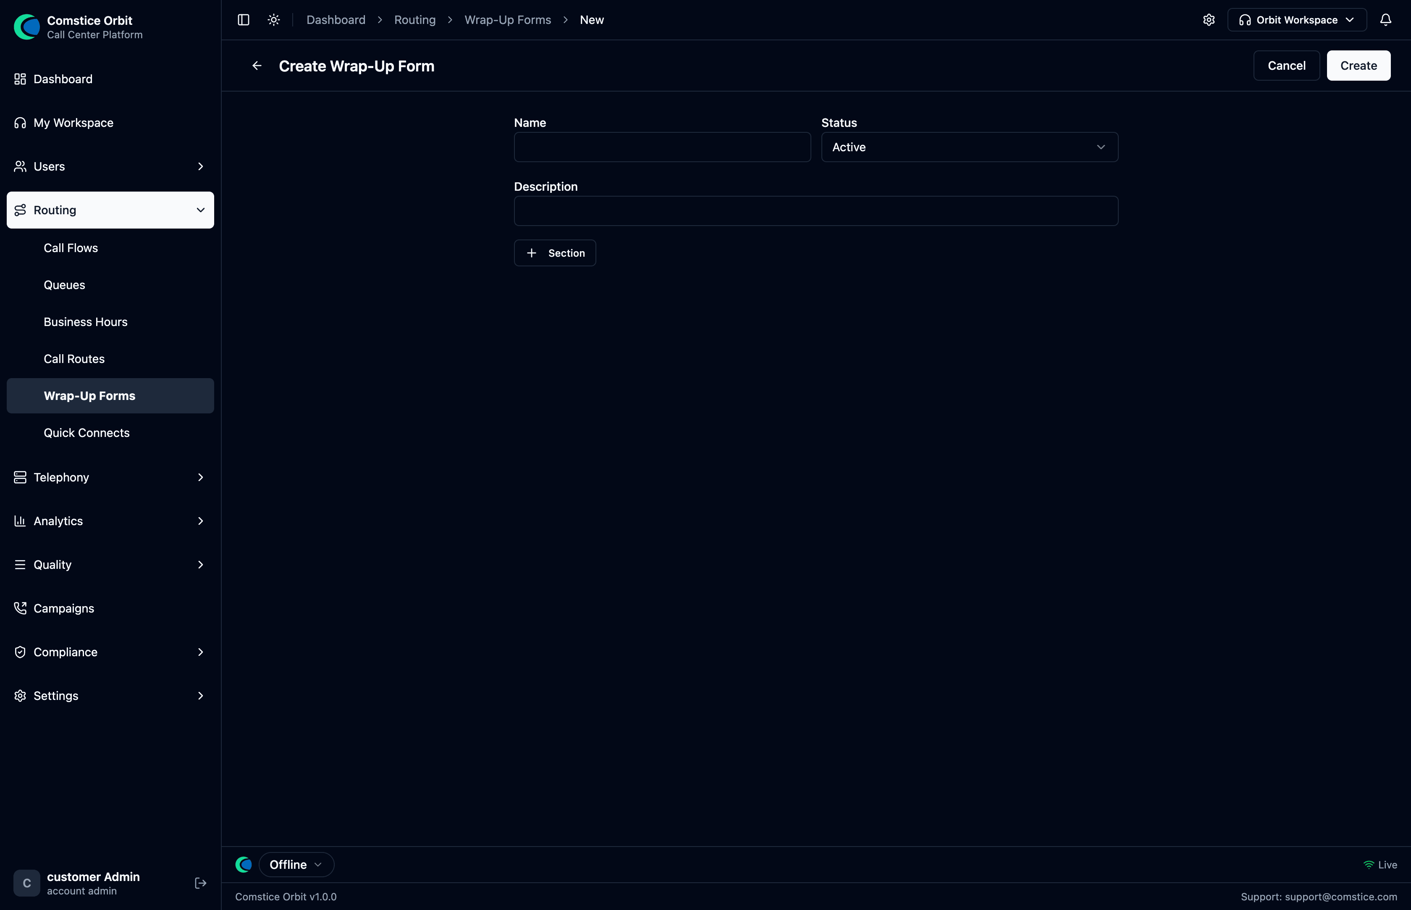Open Quick Connects in sidebar

tap(110, 433)
